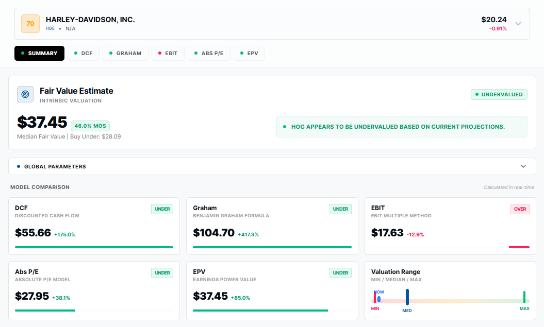Open the EBIT tab
Image resolution: width=544 pixels, height=327 pixels.
pos(168,54)
